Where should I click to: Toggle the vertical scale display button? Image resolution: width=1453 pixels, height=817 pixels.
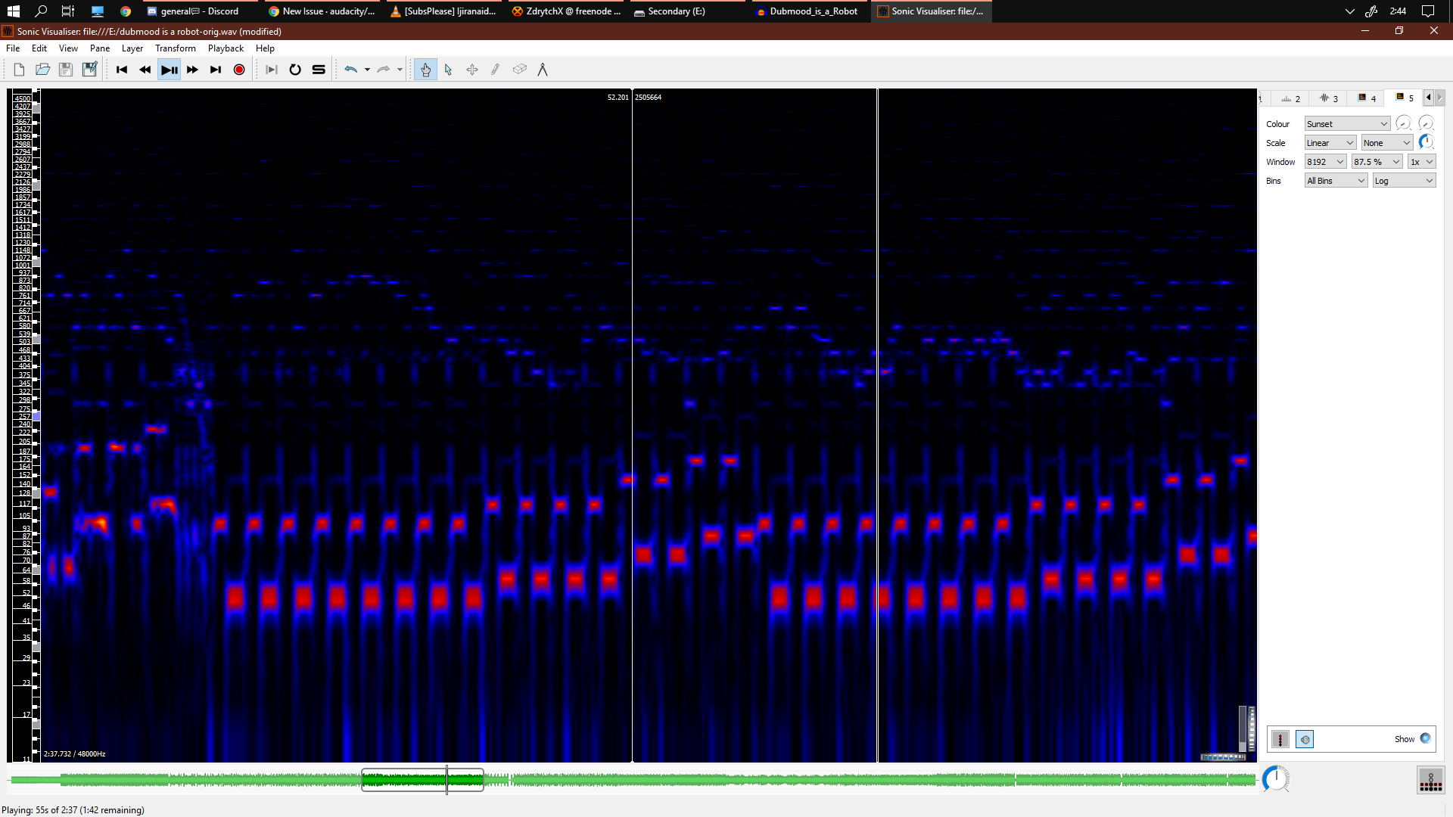tap(1280, 739)
